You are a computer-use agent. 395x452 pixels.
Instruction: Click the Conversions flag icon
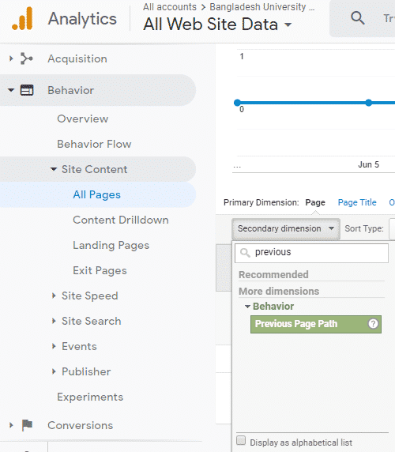coord(27,425)
